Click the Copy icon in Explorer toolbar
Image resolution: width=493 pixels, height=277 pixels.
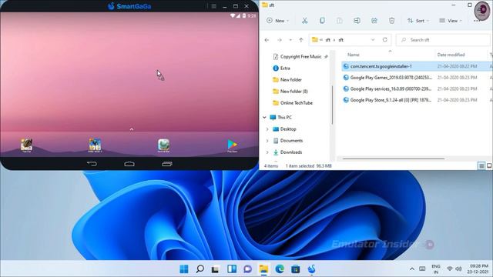[x=322, y=21]
